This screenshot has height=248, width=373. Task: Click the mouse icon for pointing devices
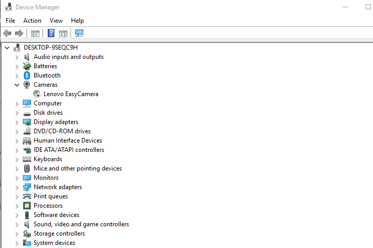click(27, 168)
